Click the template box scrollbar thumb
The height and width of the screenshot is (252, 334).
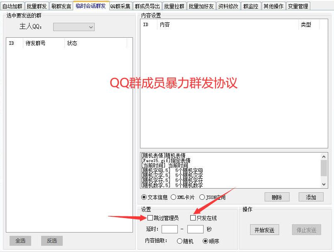point(324,168)
